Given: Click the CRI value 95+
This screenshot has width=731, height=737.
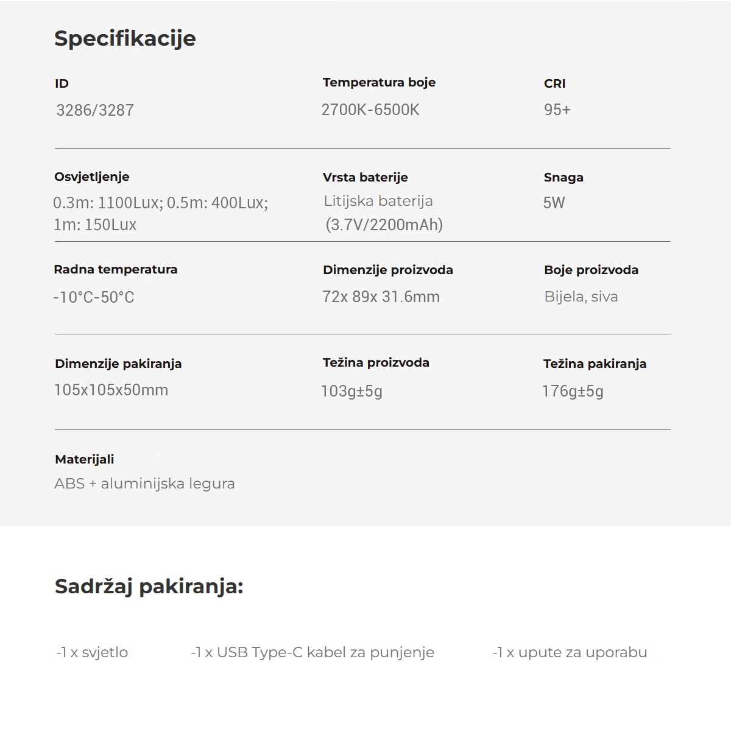Looking at the screenshot, I should click(557, 110).
